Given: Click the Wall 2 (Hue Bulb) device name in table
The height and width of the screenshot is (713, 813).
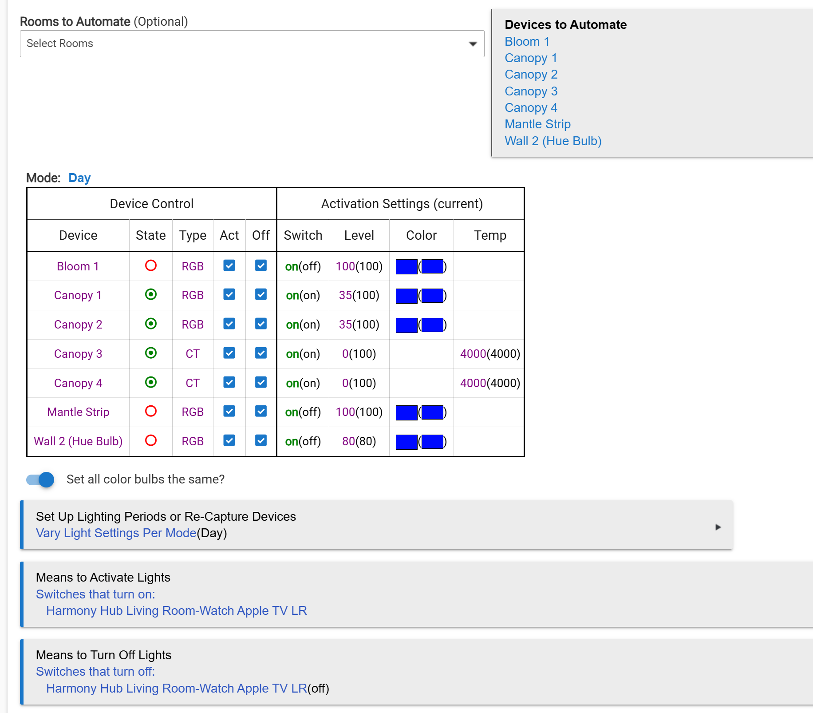Looking at the screenshot, I should point(78,441).
